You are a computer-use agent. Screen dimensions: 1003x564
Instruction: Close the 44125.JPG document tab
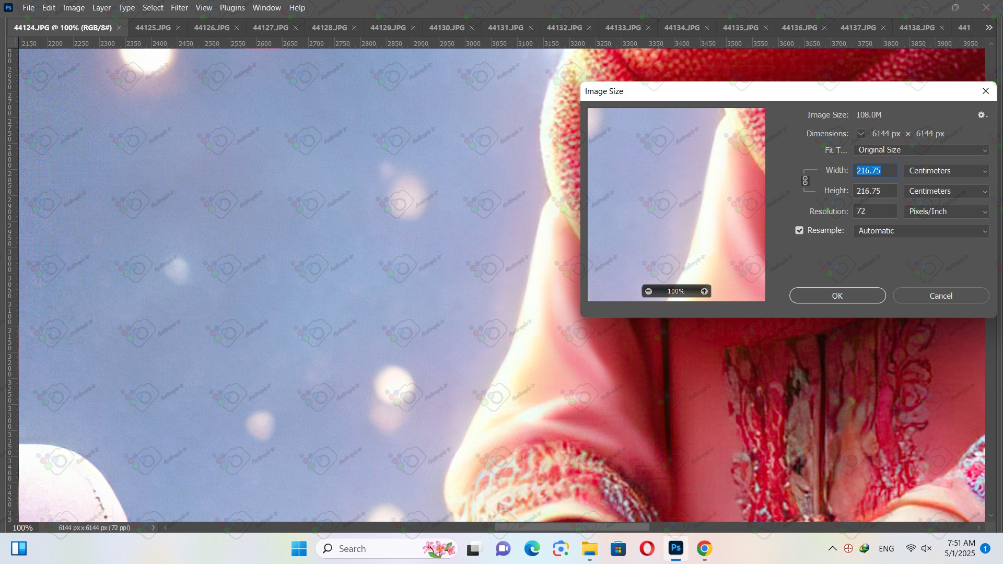pyautogui.click(x=178, y=28)
